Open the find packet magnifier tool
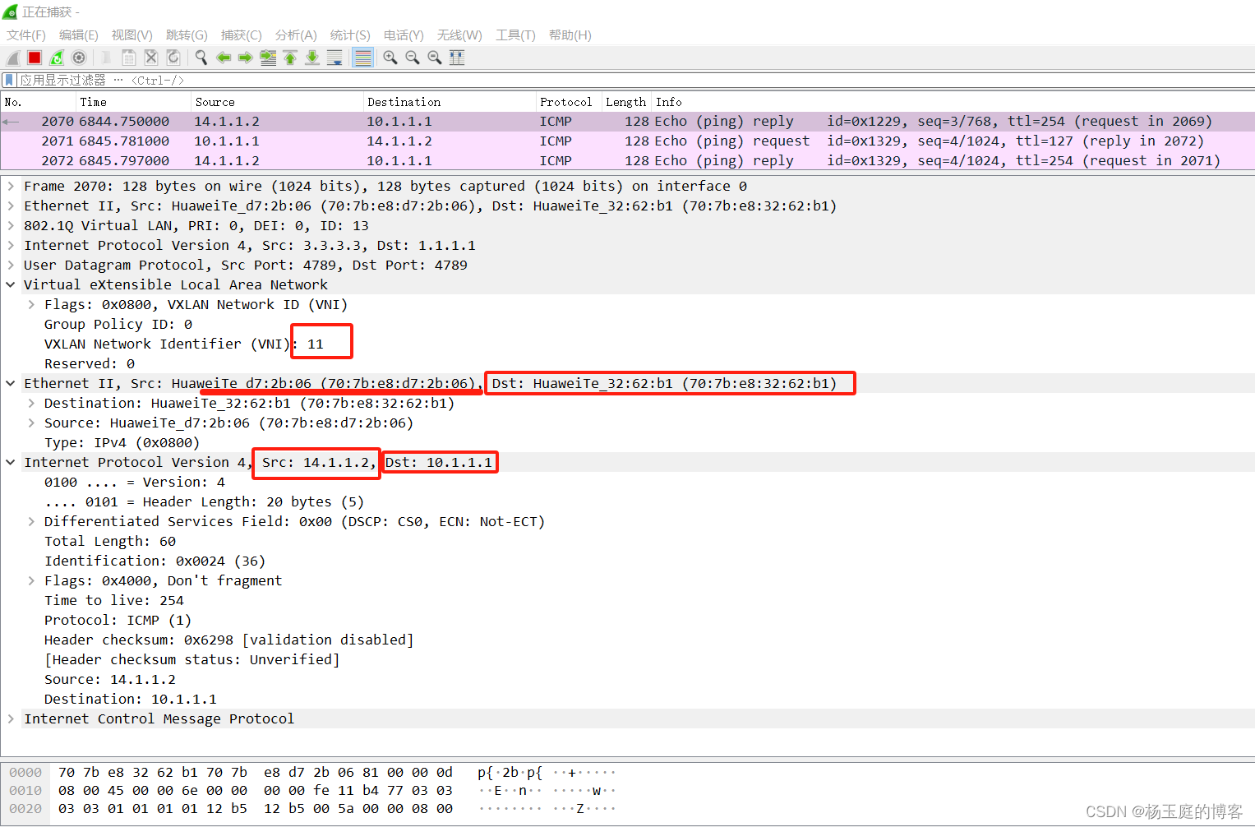The width and height of the screenshot is (1255, 827). (x=201, y=58)
